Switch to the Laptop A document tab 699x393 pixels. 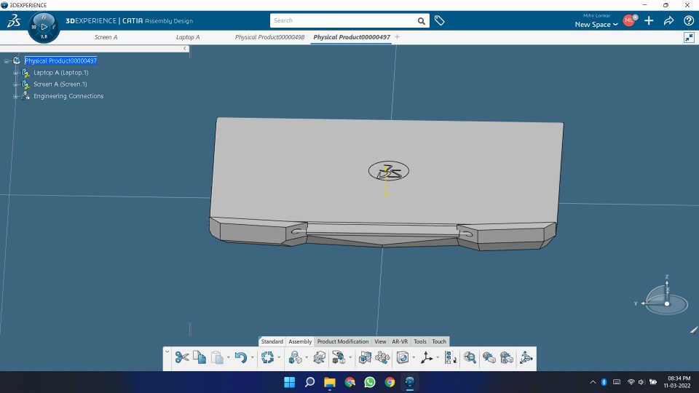(188, 37)
